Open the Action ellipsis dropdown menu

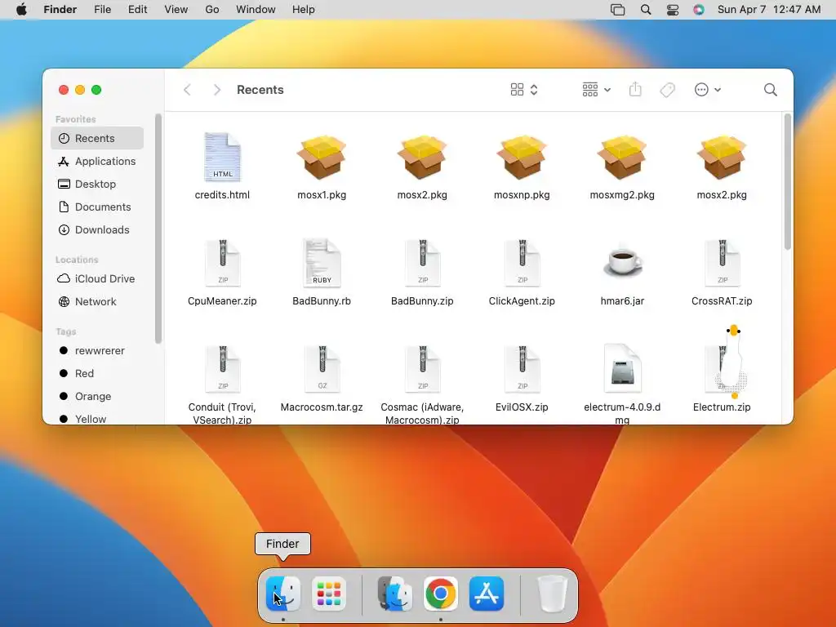click(x=708, y=90)
